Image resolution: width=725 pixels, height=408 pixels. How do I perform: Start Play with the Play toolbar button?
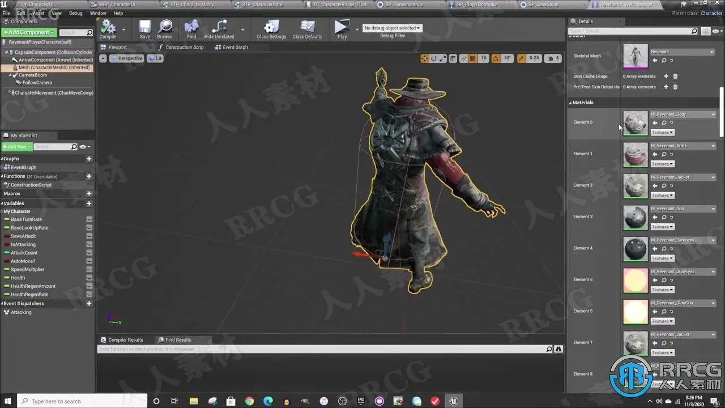tap(342, 29)
